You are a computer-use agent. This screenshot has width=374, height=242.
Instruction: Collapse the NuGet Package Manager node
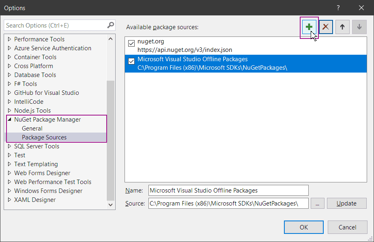(x=10, y=120)
